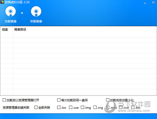
Task: Click the 资源管理器右键关联 label
Action: click(x=16, y=108)
